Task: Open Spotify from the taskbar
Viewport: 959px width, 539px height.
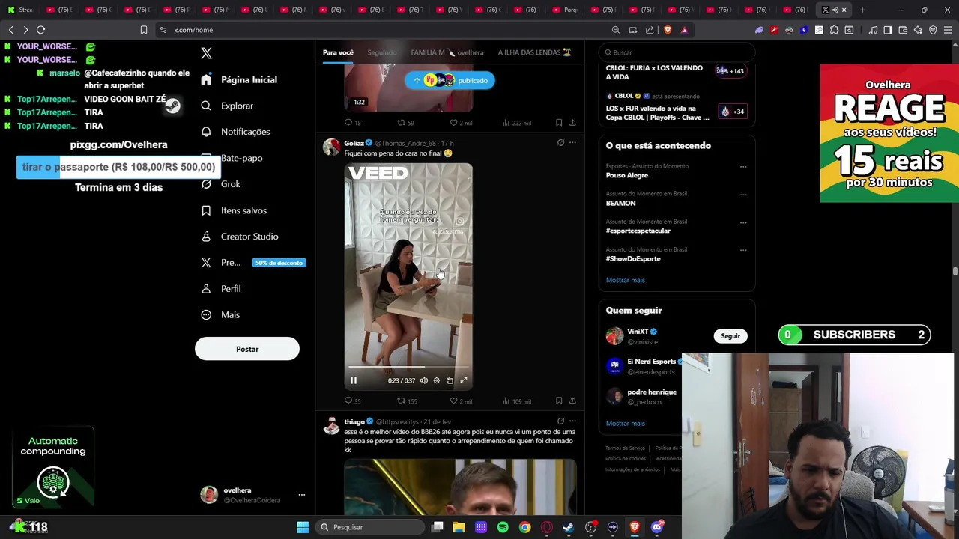Action: coord(503,527)
